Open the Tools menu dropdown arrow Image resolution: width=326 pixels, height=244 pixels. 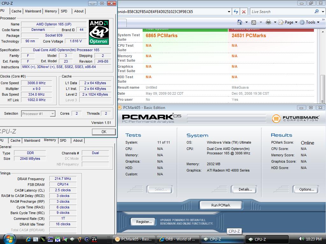coord(318,22)
